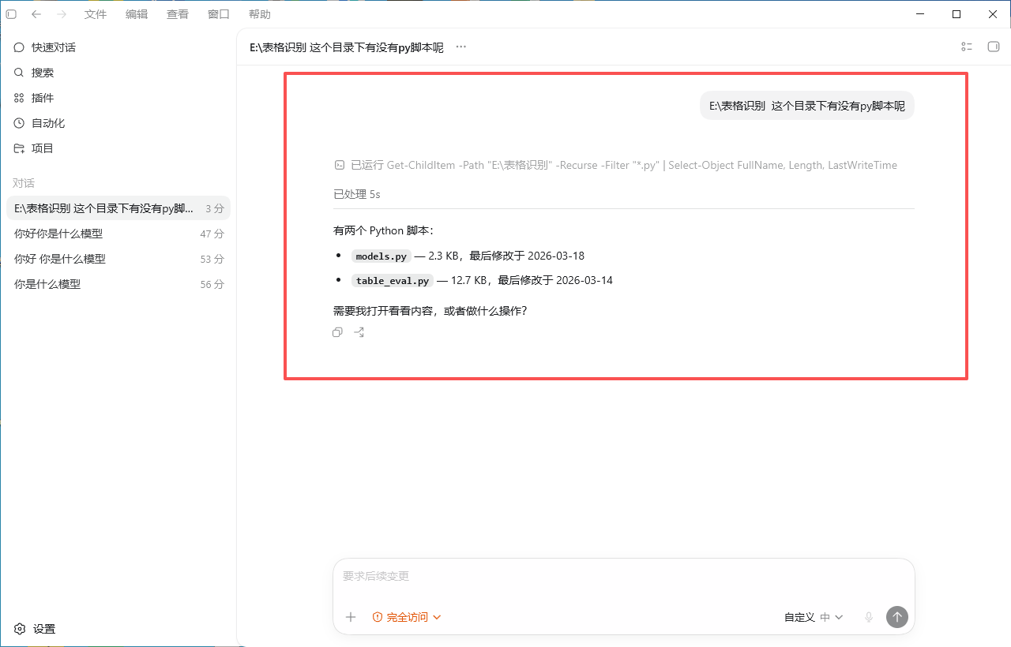Open 设置 settings at the bottom-left
Viewport: 1011px width, 647px height.
tap(36, 629)
